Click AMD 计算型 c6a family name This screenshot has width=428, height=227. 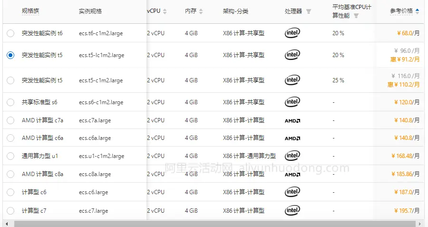pos(42,138)
